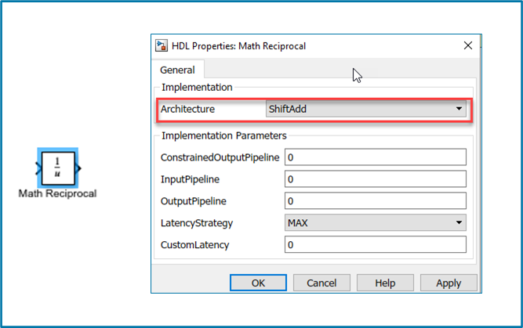Open Help for HDL Properties
The height and width of the screenshot is (328, 523).
coord(385,283)
